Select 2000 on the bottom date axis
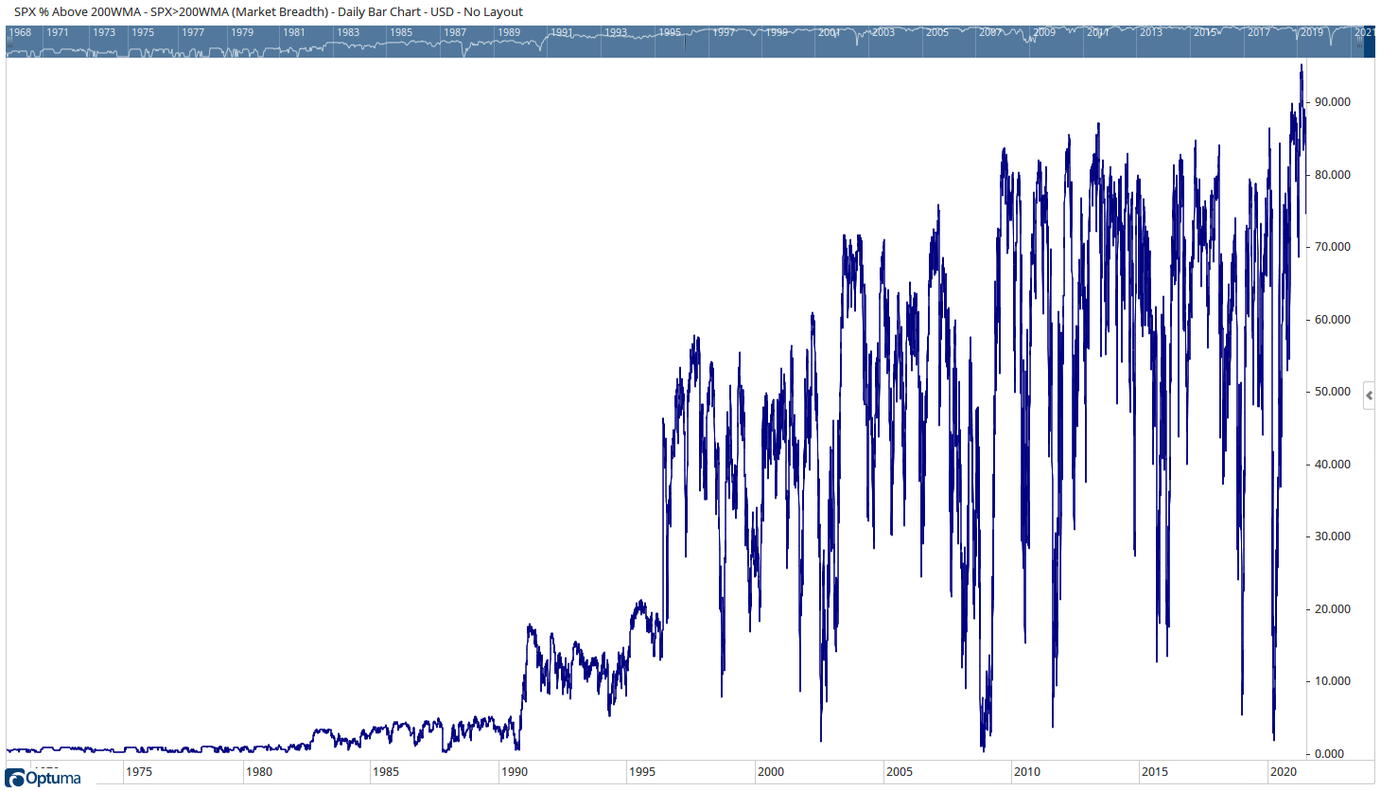Viewport: 1381px width, 791px height. (771, 772)
